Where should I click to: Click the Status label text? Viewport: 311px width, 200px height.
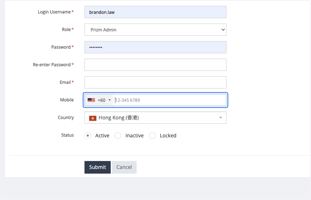pos(67,135)
